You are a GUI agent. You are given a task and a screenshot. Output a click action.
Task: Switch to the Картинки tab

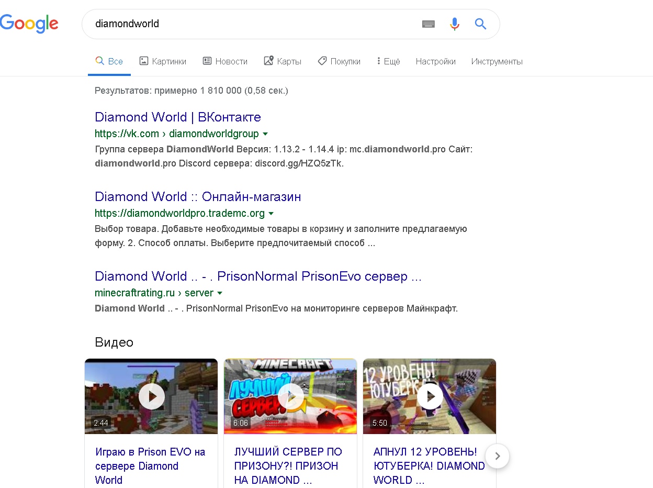coord(163,61)
